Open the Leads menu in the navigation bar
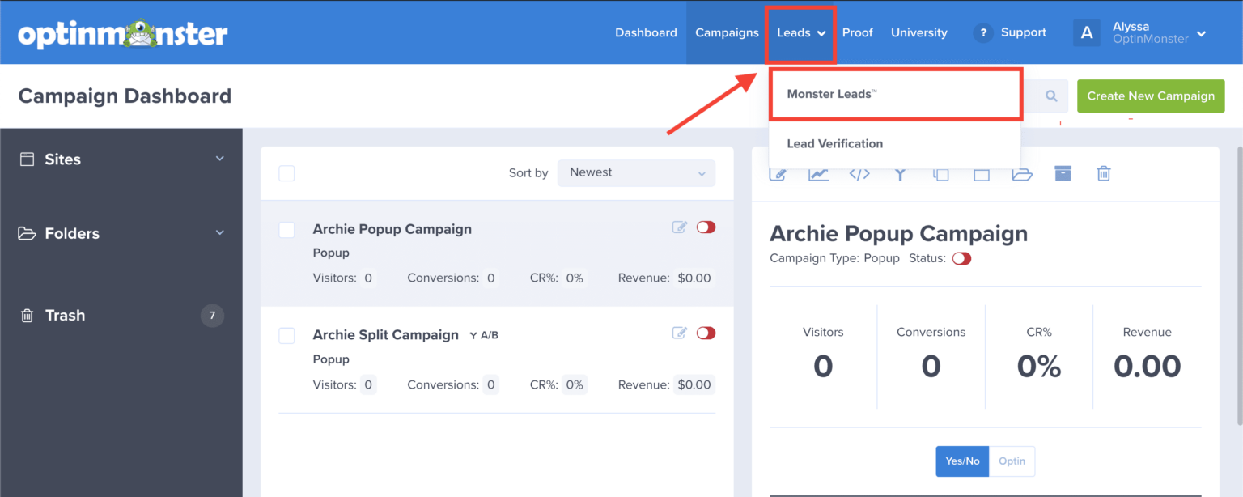The width and height of the screenshot is (1243, 497). pos(800,32)
